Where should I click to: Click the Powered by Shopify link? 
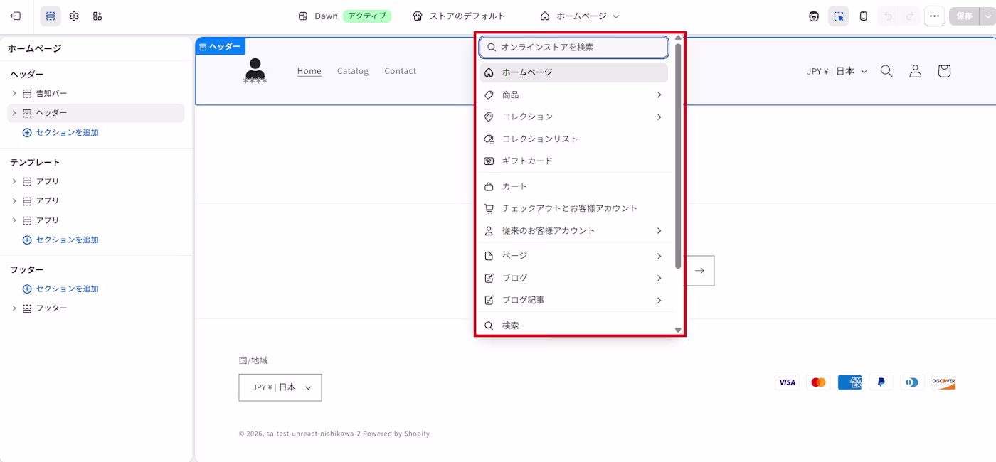click(x=396, y=434)
